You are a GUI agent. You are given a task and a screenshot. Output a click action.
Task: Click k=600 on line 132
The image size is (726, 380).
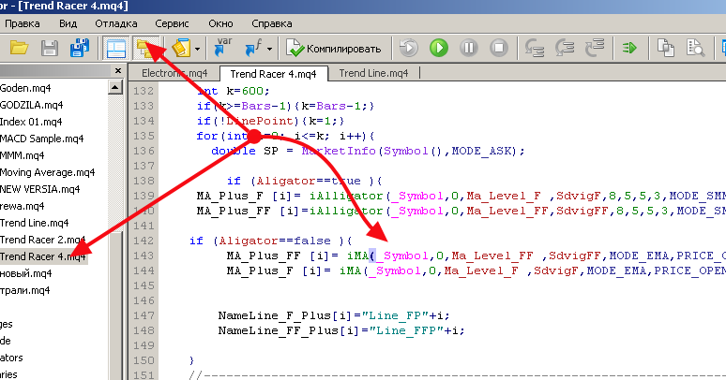(245, 91)
